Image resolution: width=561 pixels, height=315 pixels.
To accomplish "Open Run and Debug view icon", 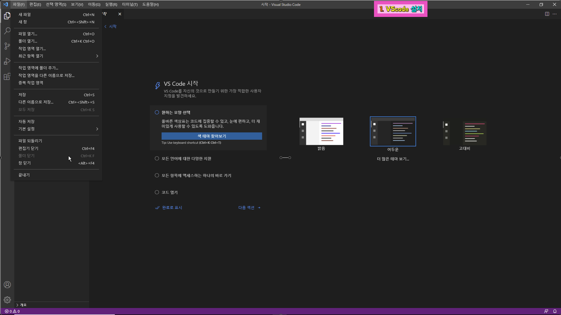I will click(7, 61).
